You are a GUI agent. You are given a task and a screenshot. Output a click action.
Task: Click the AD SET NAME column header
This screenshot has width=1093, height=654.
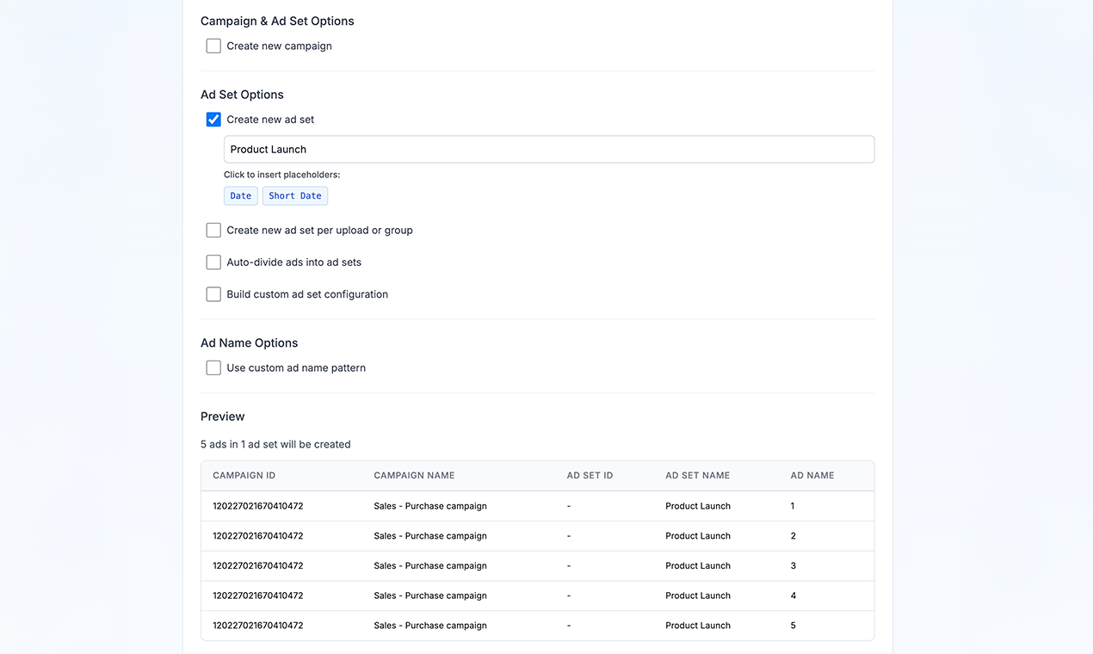[697, 475]
